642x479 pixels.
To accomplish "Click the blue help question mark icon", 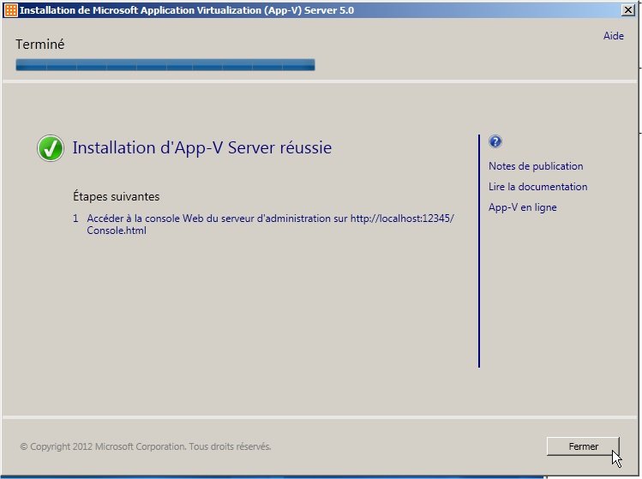I will click(x=495, y=142).
